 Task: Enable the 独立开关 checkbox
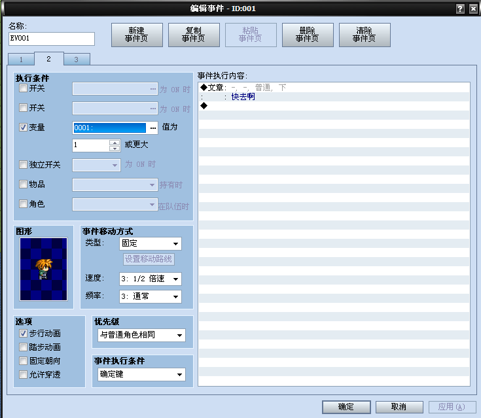tap(23, 165)
